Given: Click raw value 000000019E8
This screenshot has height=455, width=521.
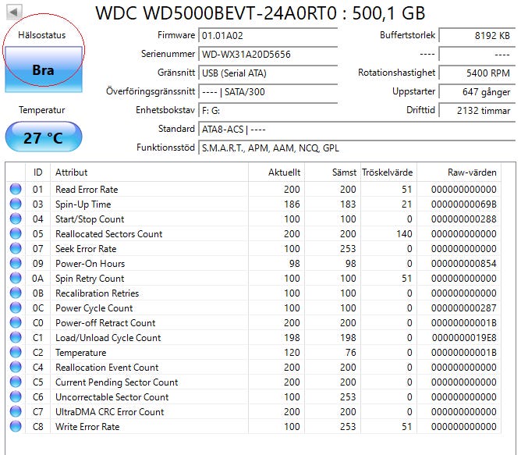Looking at the screenshot, I should [x=464, y=338].
